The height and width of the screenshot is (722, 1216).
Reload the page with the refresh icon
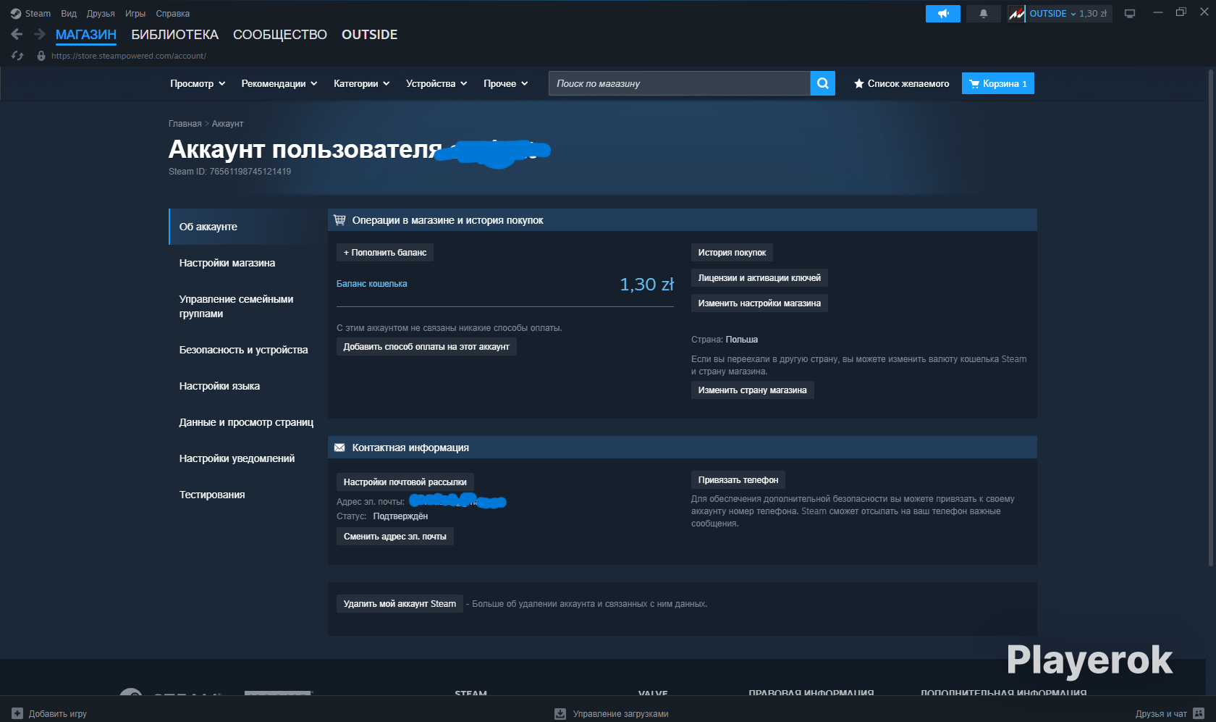pos(17,56)
